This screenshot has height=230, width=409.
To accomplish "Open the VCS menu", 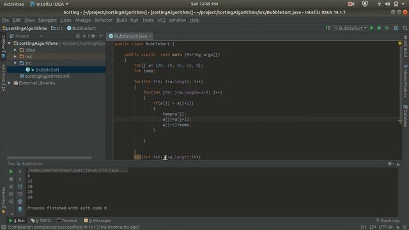I will (162, 20).
